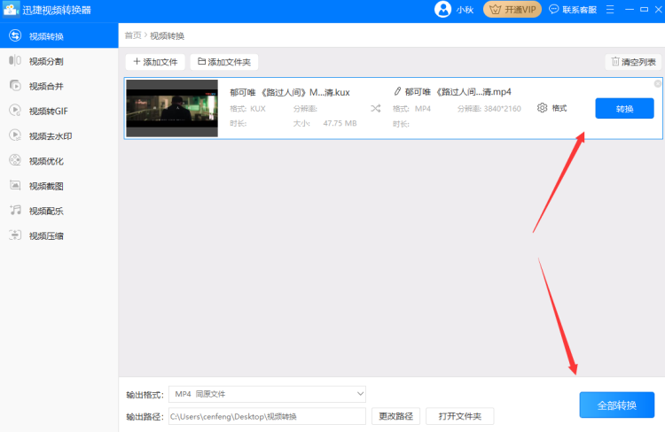Switch to 视频合并
665x432 pixels.
[59, 87]
